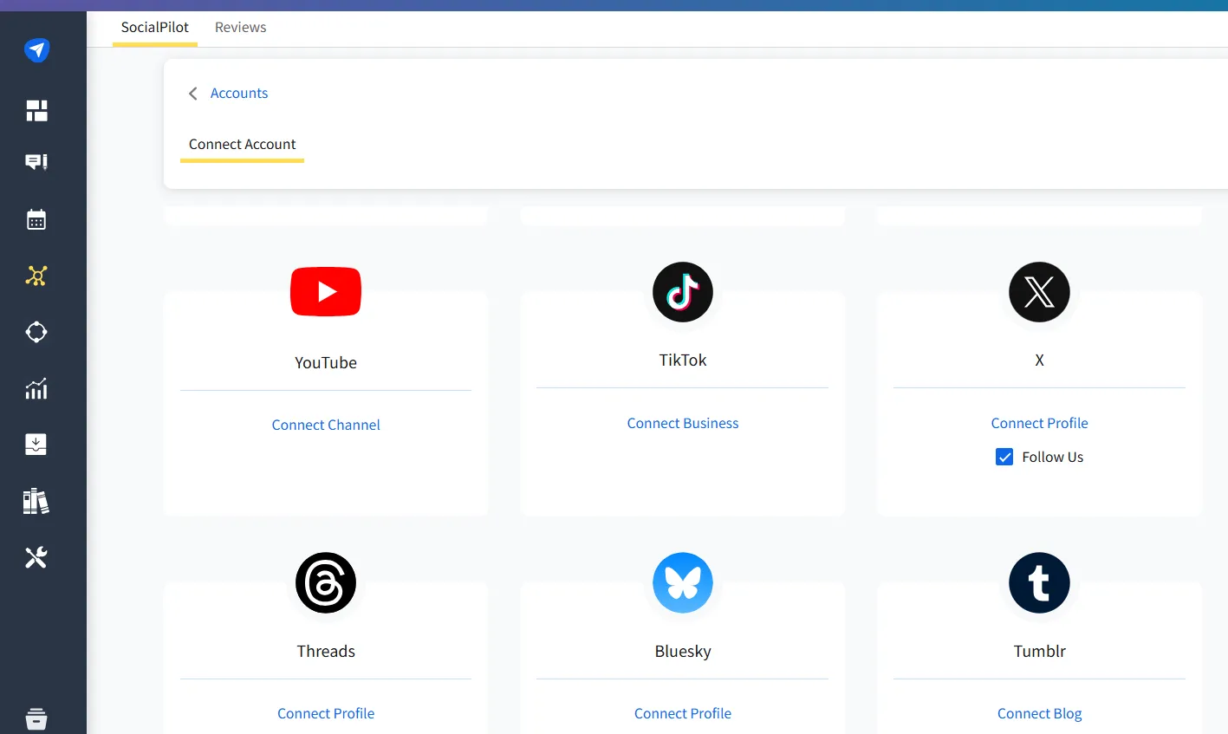Open the Analytics bar-chart icon
This screenshot has height=734, width=1228.
[x=36, y=388]
